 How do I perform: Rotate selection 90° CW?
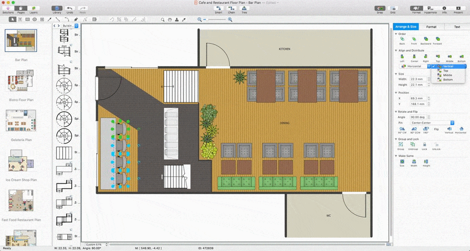coord(402,129)
